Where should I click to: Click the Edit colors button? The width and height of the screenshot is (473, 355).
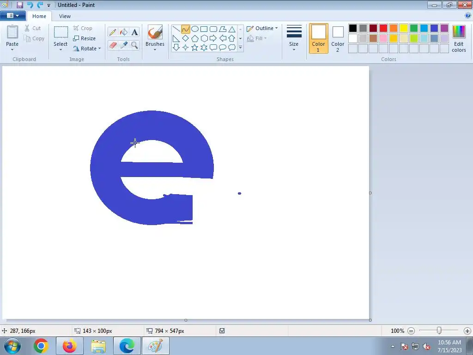[459, 38]
